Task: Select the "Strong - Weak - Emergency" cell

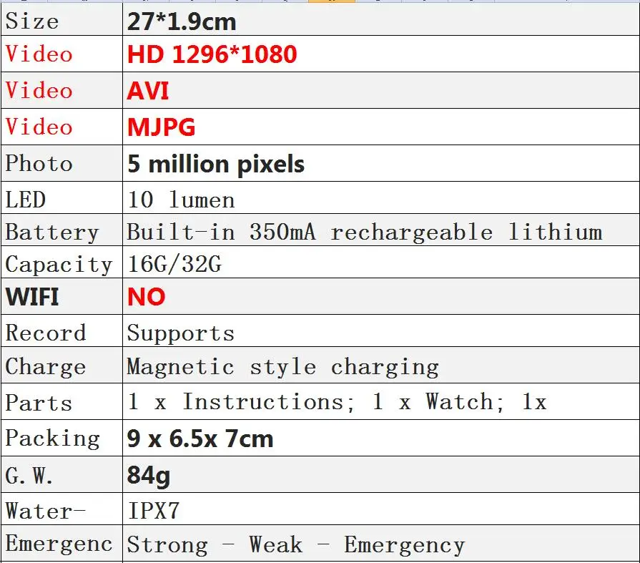Action: [x=381, y=544]
